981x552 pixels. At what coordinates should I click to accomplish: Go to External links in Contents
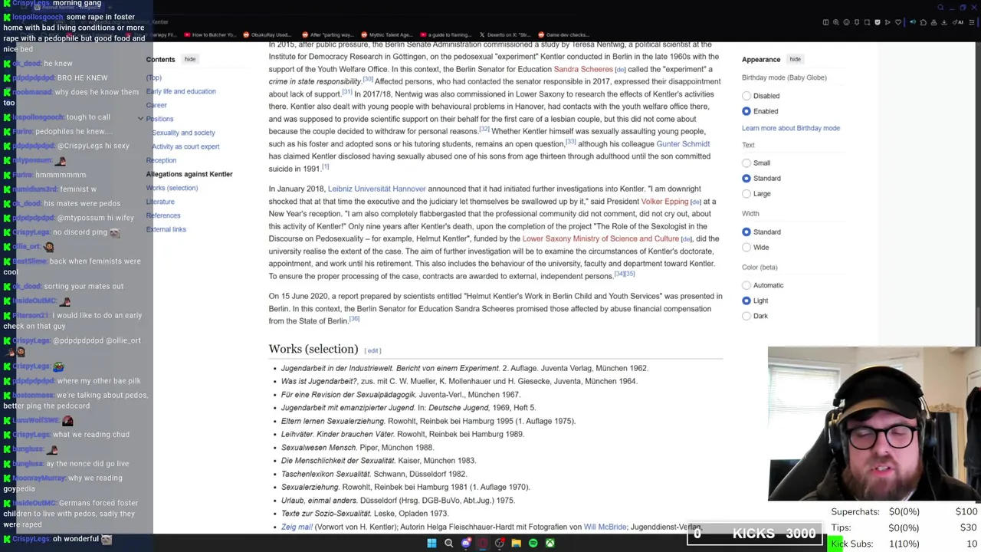pos(166,229)
